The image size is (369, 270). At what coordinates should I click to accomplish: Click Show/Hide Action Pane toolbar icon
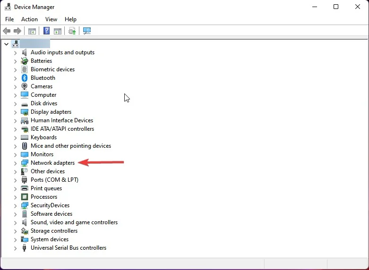(58, 31)
